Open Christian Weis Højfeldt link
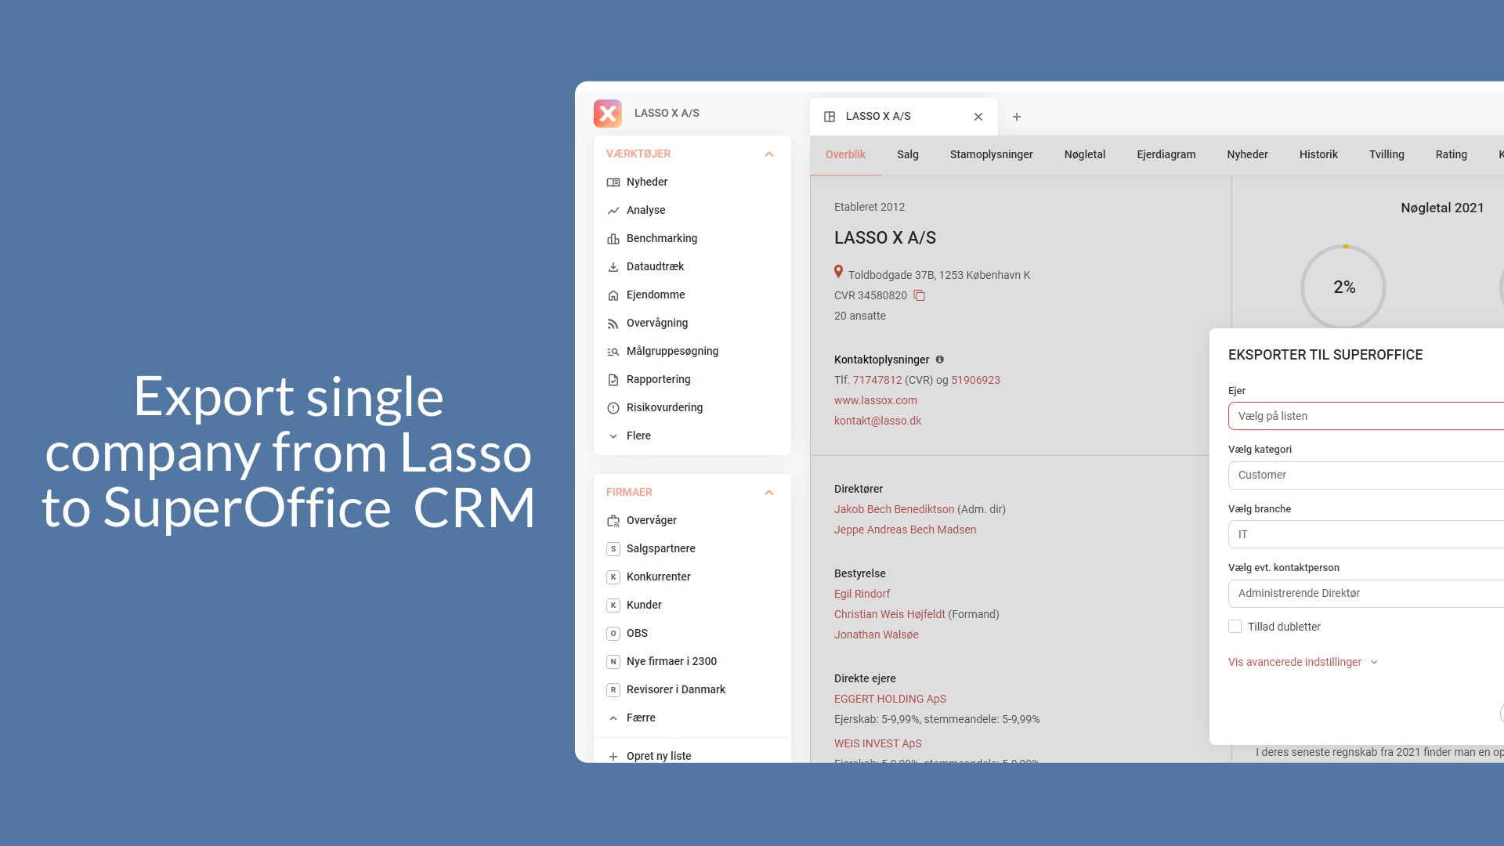Viewport: 1504px width, 846px height. click(889, 615)
